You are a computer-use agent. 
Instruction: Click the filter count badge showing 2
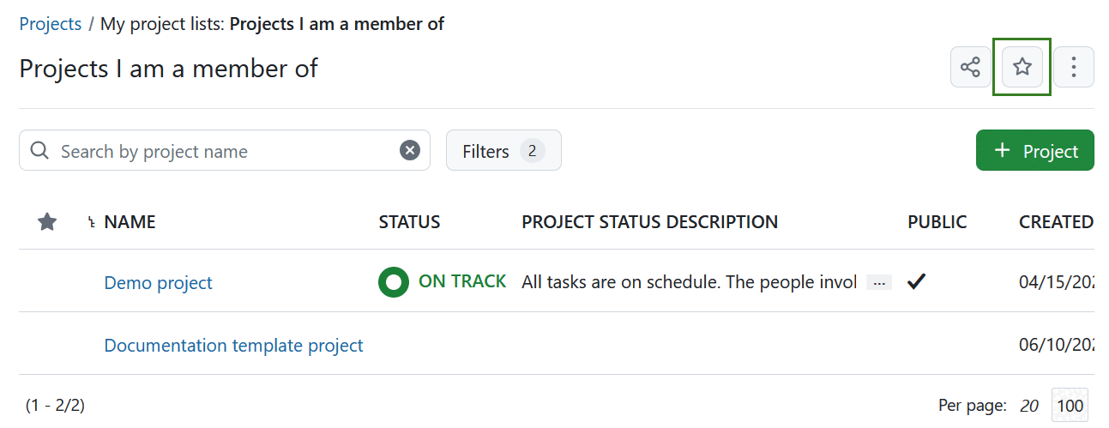(532, 151)
